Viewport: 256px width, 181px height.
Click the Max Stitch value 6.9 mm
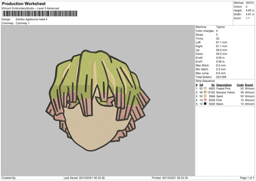click(221, 65)
